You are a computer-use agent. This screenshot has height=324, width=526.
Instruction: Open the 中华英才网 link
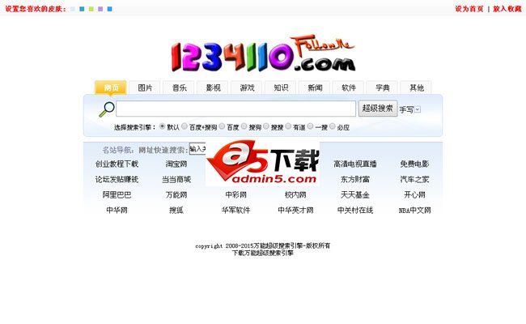(x=295, y=210)
